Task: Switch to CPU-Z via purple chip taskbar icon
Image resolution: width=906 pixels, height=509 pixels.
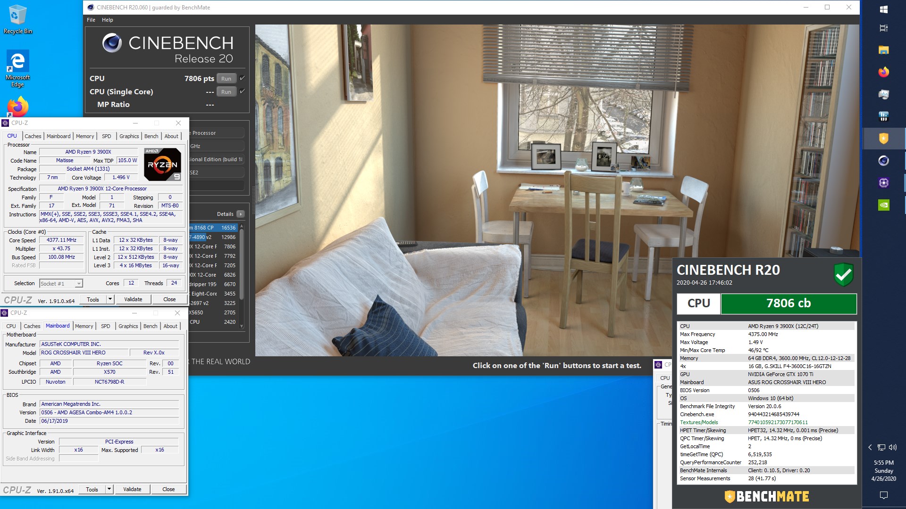Action: [884, 183]
